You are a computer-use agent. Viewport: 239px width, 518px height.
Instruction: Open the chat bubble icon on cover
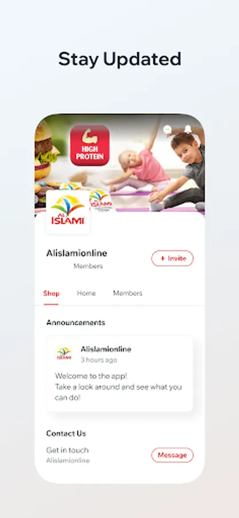(x=168, y=129)
